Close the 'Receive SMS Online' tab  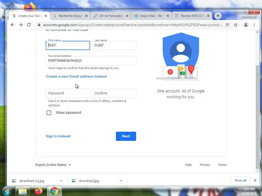[x=208, y=16]
